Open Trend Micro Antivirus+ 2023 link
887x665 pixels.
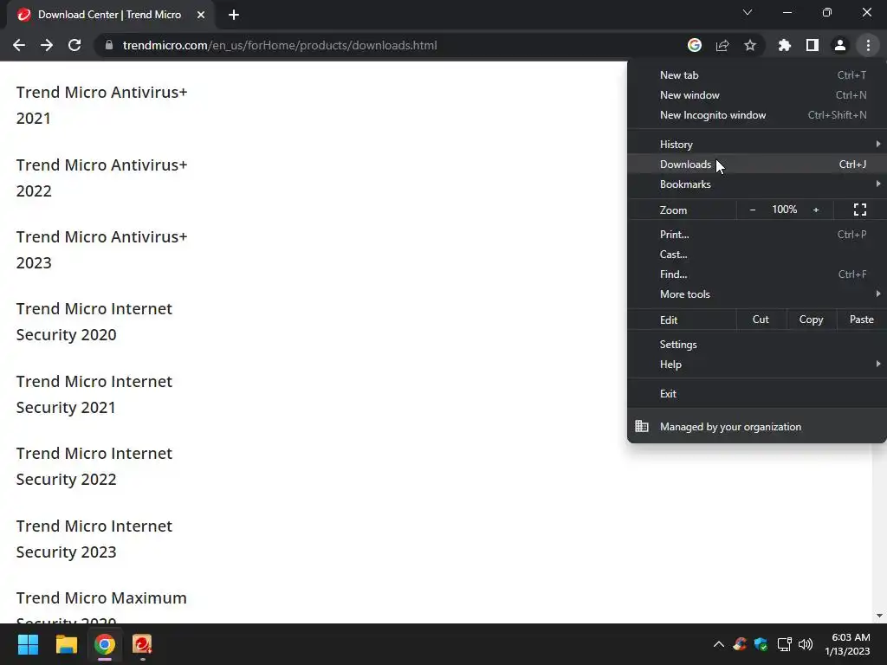[101, 249]
